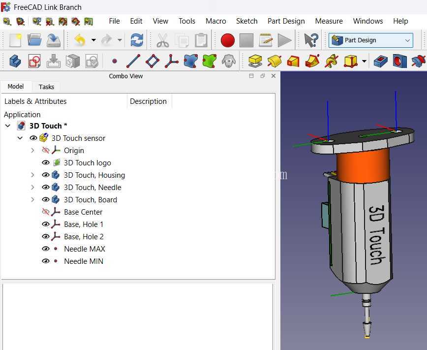Create a new document with toolbar icon
The height and width of the screenshot is (350, 427).
pos(16,40)
